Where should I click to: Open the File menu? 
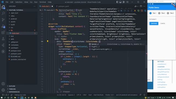(x=7, y=2)
